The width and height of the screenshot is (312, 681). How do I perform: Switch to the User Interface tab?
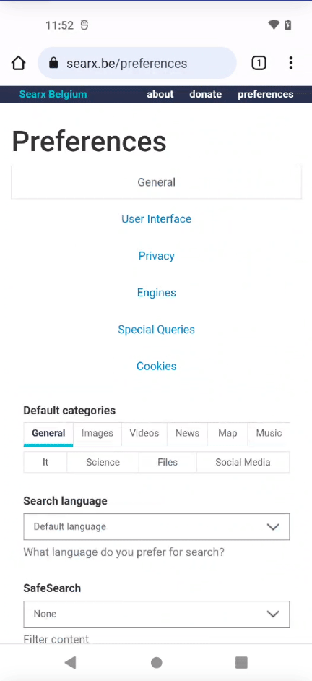pyautogui.click(x=156, y=219)
